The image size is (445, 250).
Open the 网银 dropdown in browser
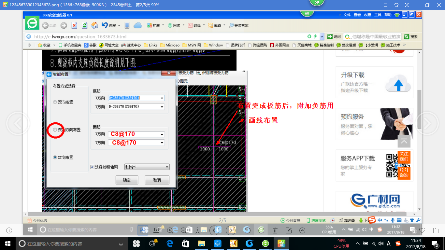pos(176,25)
